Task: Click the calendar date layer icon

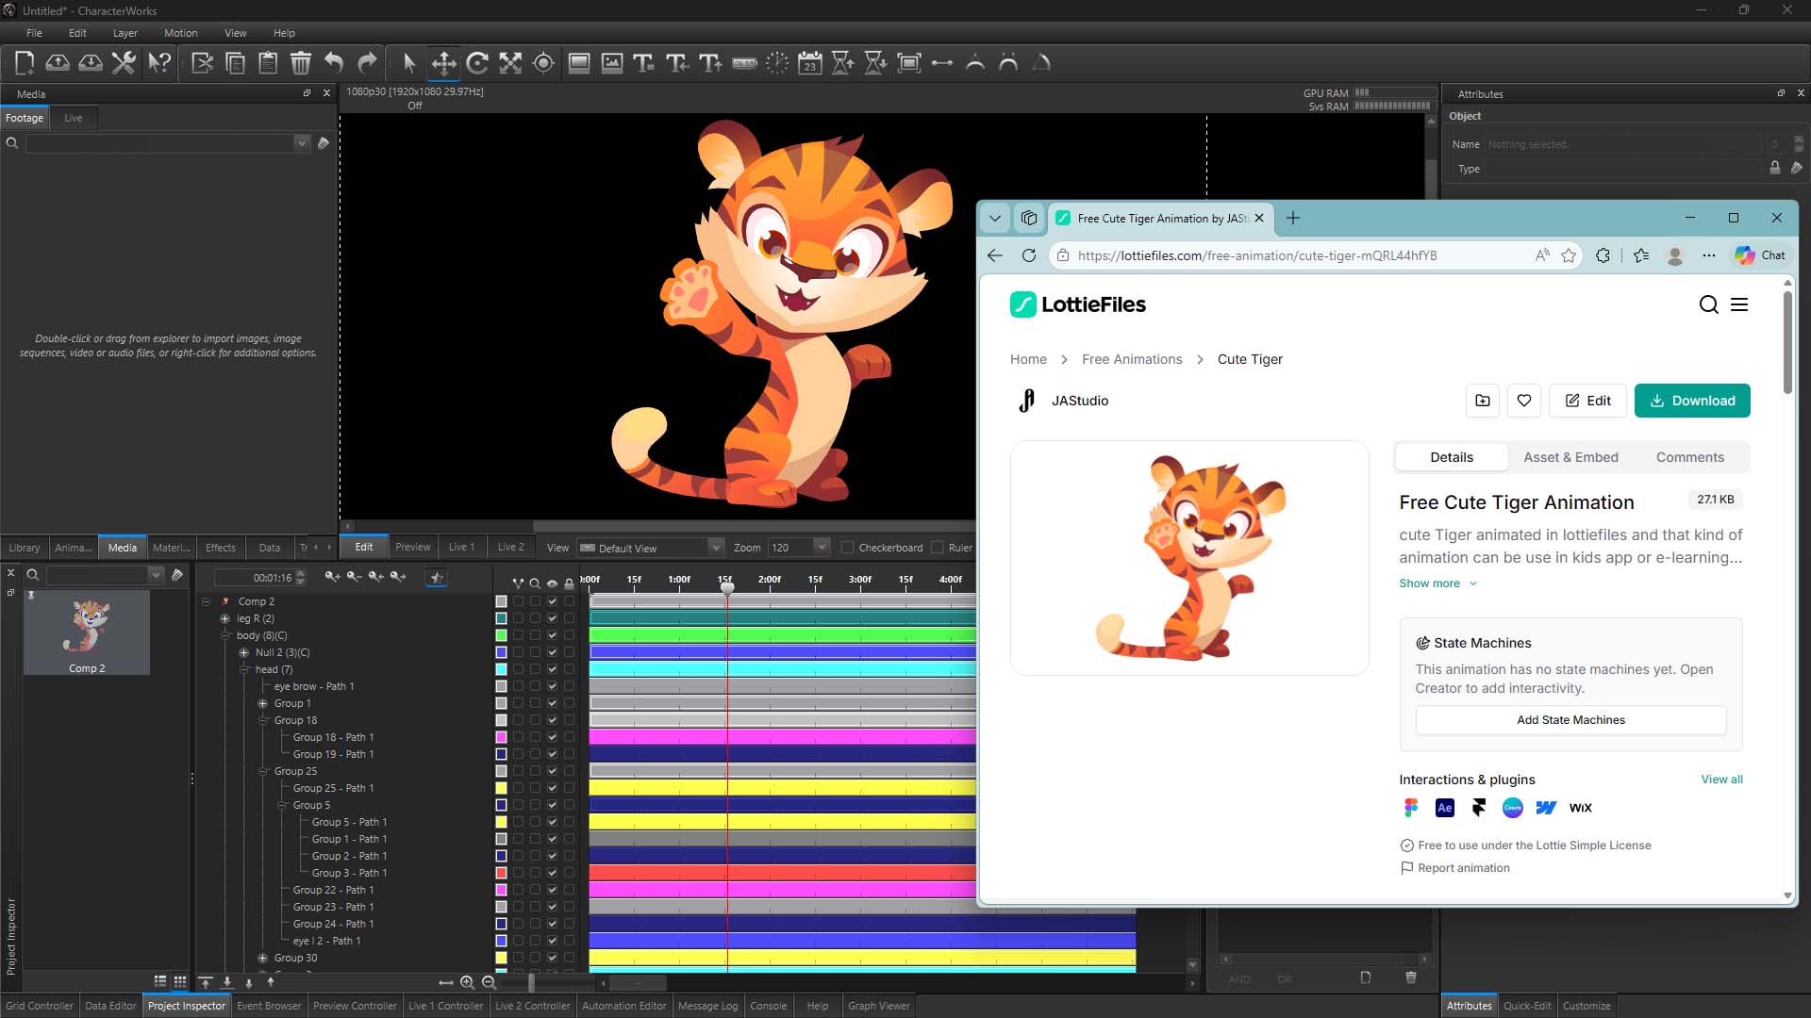Action: (x=809, y=63)
